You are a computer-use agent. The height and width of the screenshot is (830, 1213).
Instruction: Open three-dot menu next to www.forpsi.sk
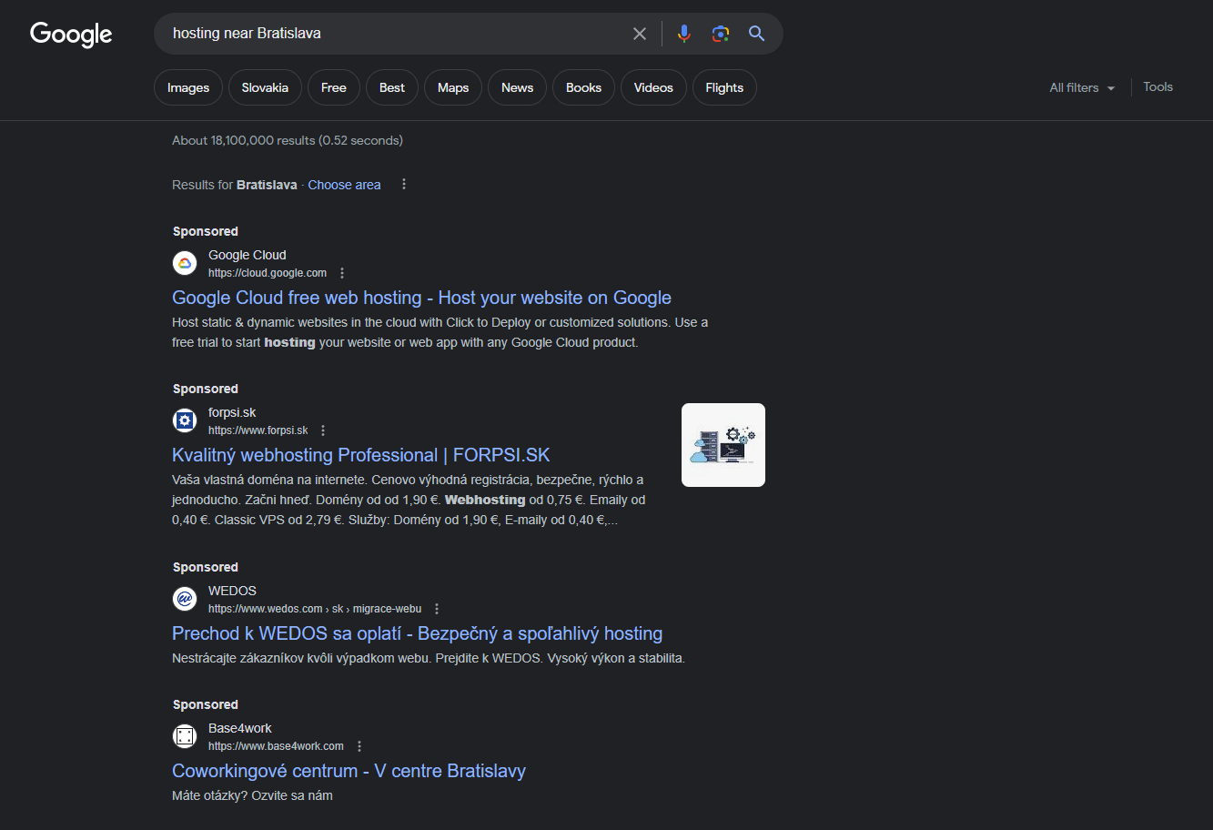323,430
